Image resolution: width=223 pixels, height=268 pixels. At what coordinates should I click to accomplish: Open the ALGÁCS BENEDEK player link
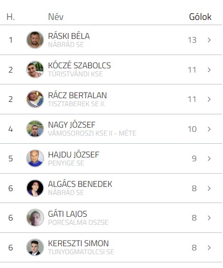point(80,184)
